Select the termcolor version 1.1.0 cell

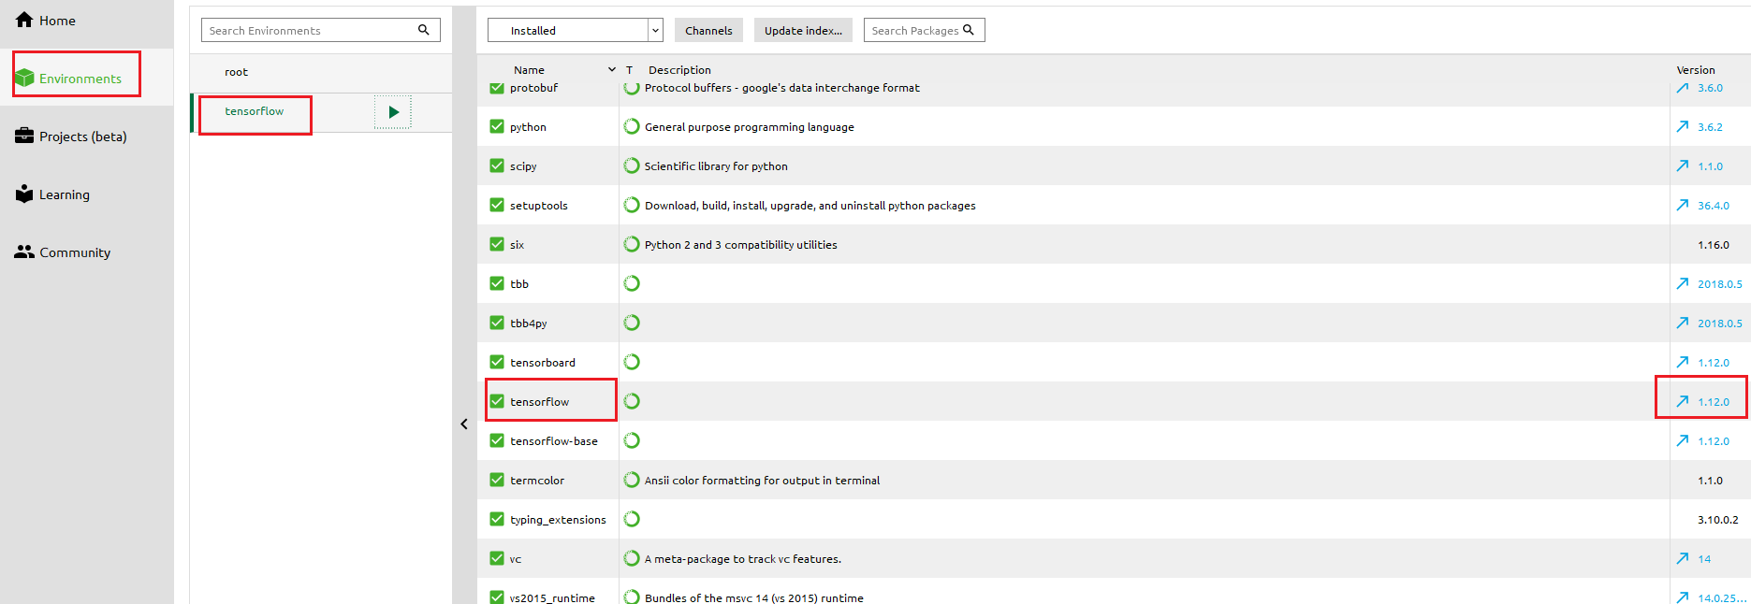1710,481
